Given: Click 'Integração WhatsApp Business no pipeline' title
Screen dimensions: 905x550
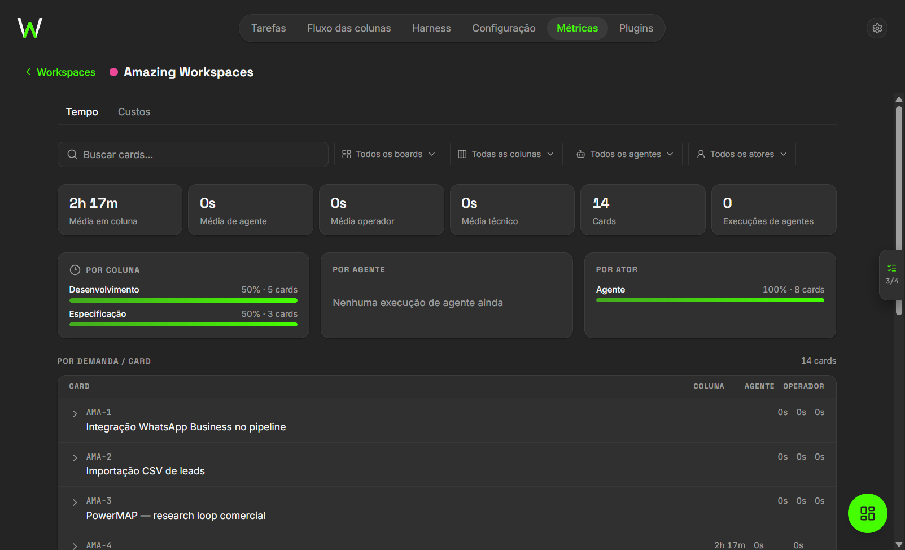Looking at the screenshot, I should tap(186, 427).
